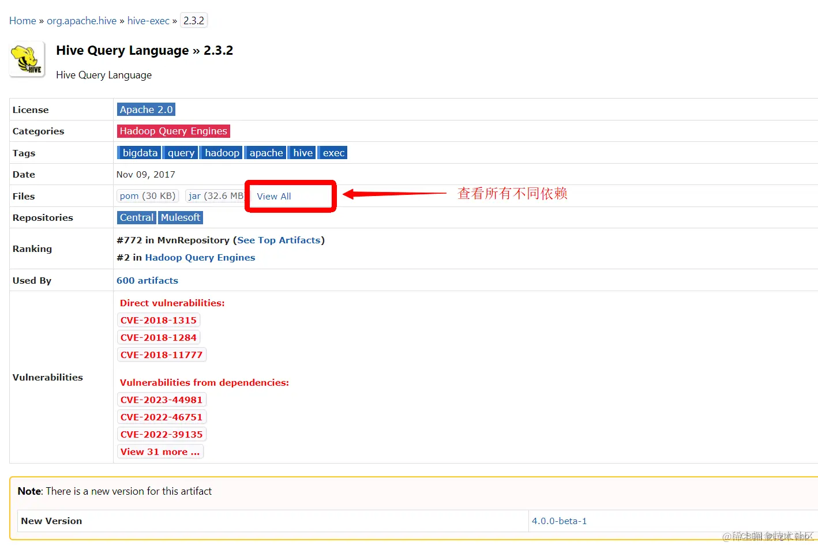Click the New Version label
Viewport: 818px width, 546px height.
(x=51, y=521)
